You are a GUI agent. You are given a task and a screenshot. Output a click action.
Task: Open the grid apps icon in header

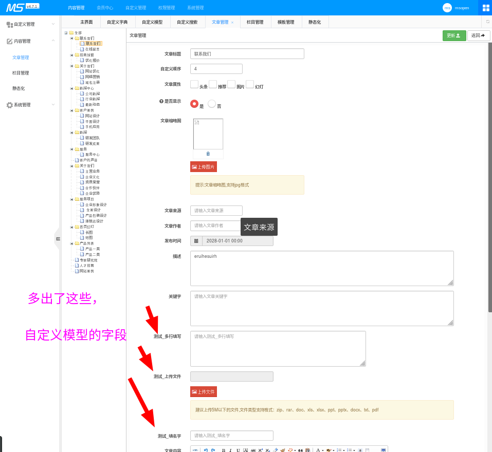pyautogui.click(x=486, y=8)
